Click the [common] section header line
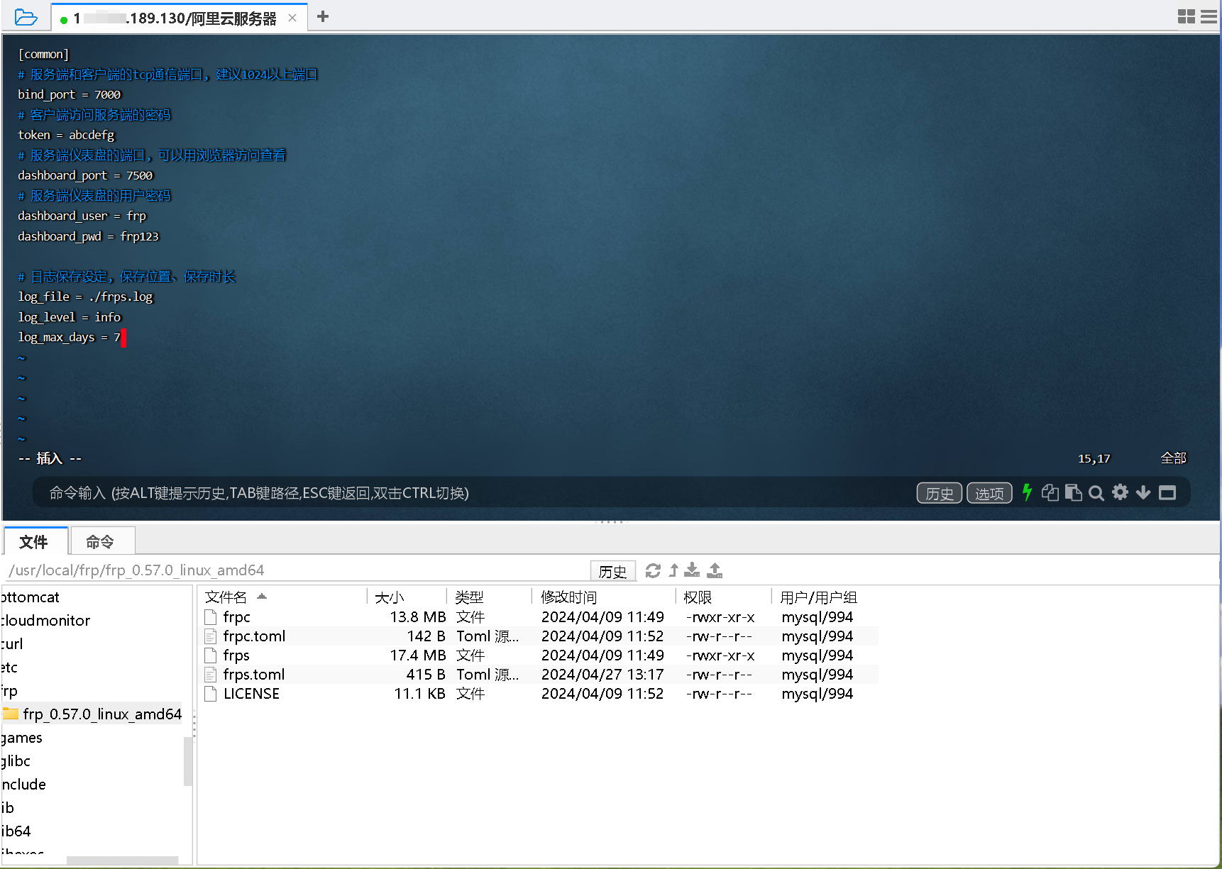 pyautogui.click(x=43, y=54)
